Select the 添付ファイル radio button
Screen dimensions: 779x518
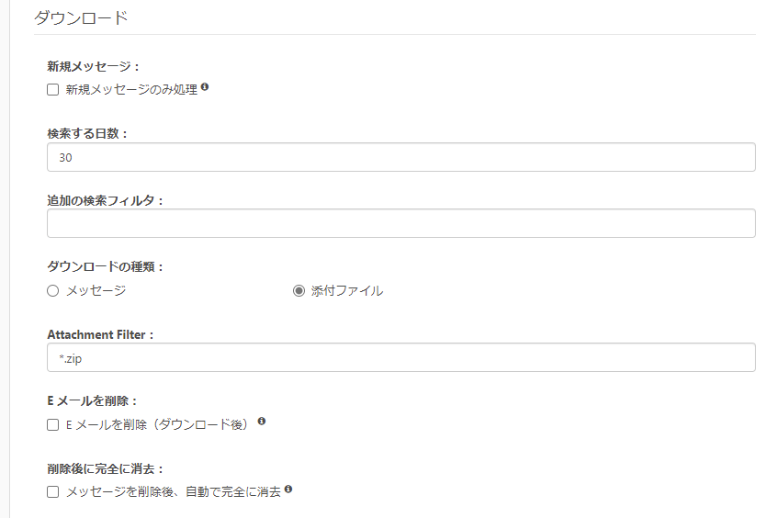coord(299,291)
